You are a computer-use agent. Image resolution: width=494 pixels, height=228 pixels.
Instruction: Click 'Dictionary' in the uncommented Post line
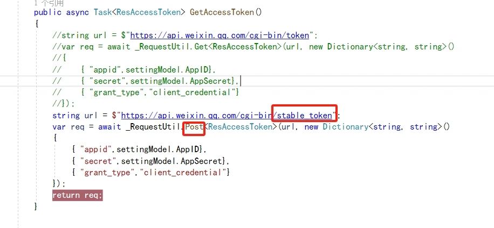[345, 127]
